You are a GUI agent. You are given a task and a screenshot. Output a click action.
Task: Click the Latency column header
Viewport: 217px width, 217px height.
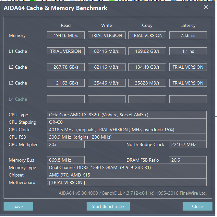click(188, 26)
